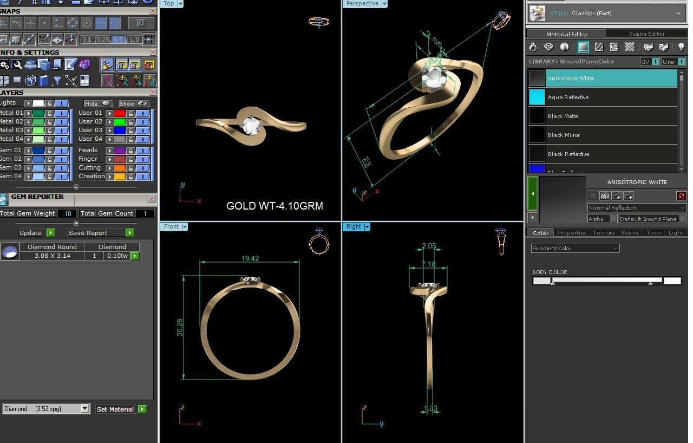Open the Front viewport dropdown arrow

[x=185, y=226]
